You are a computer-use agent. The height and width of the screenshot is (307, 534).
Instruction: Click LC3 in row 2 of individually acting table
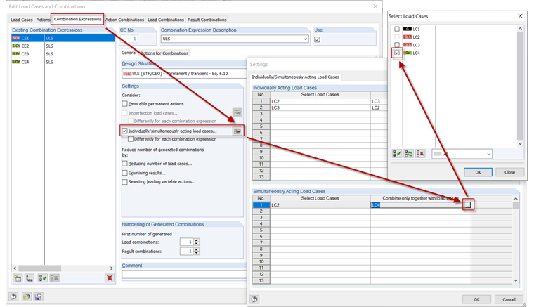(x=320, y=107)
